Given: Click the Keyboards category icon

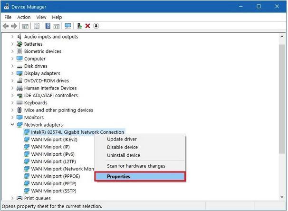Looking at the screenshot, I should point(19,102).
